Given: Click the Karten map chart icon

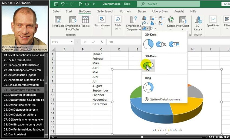Looking at the screenshot, I should tap(171, 20).
